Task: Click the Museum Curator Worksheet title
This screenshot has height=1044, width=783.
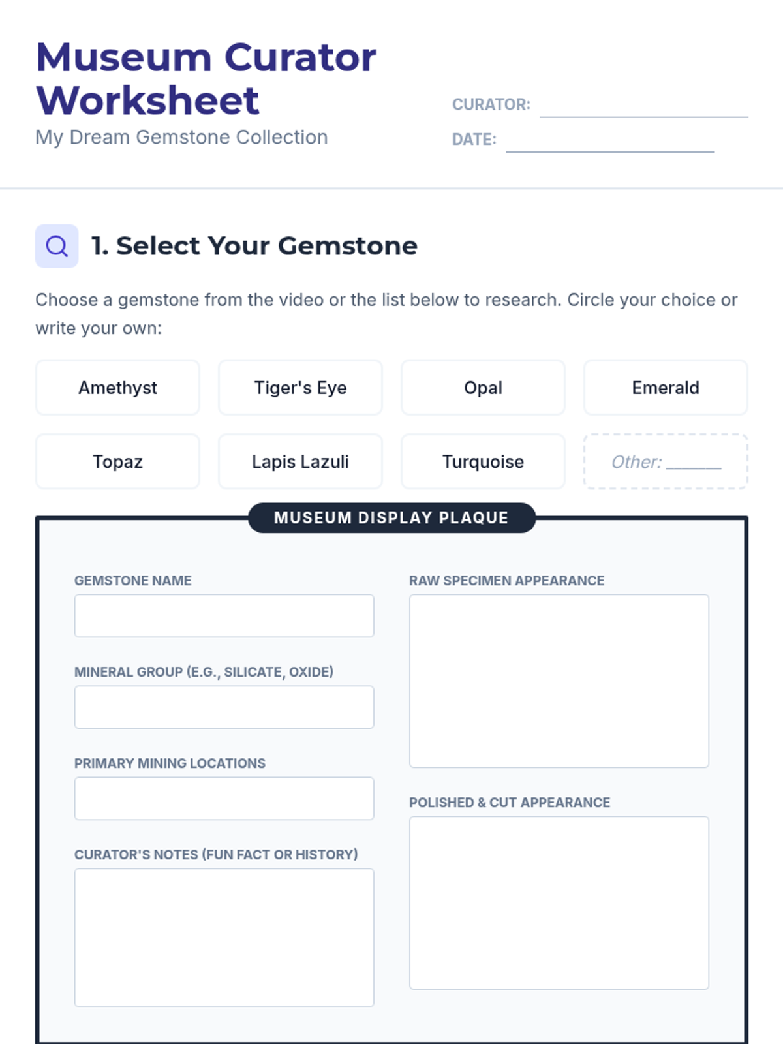Action: pyautogui.click(x=206, y=78)
